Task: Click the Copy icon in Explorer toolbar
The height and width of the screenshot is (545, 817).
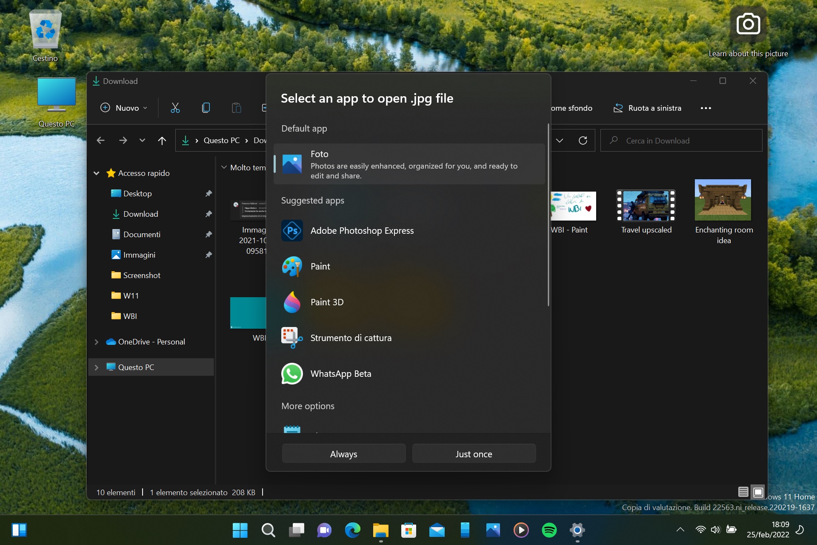Action: click(x=206, y=108)
